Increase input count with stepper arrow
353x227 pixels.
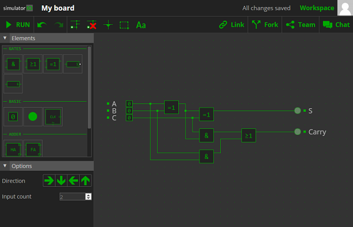click(x=89, y=195)
